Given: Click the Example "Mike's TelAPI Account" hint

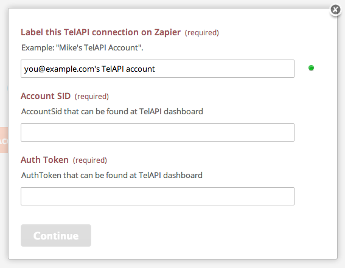Looking at the screenshot, I should click(82, 47).
